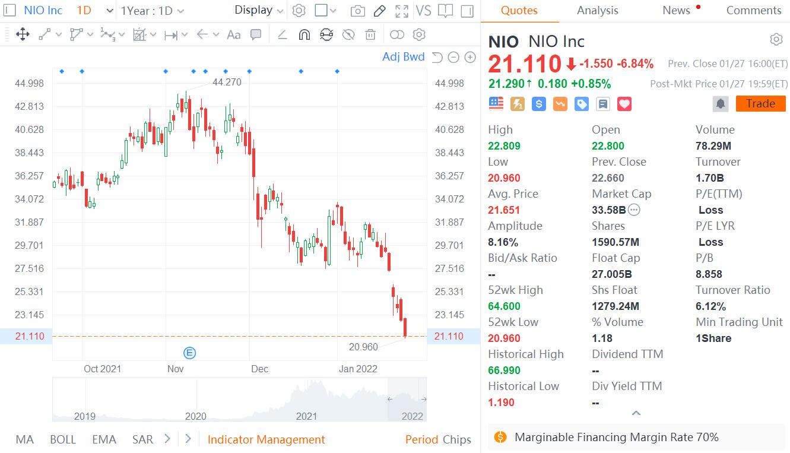Screen dimensions: 790x453
Task: Delete drawings with the trash icon
Action: [370, 34]
